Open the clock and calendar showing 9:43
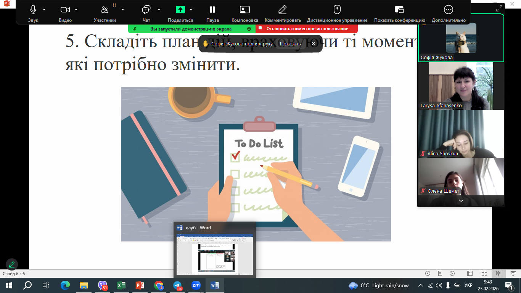This screenshot has width=521, height=293. [x=488, y=285]
